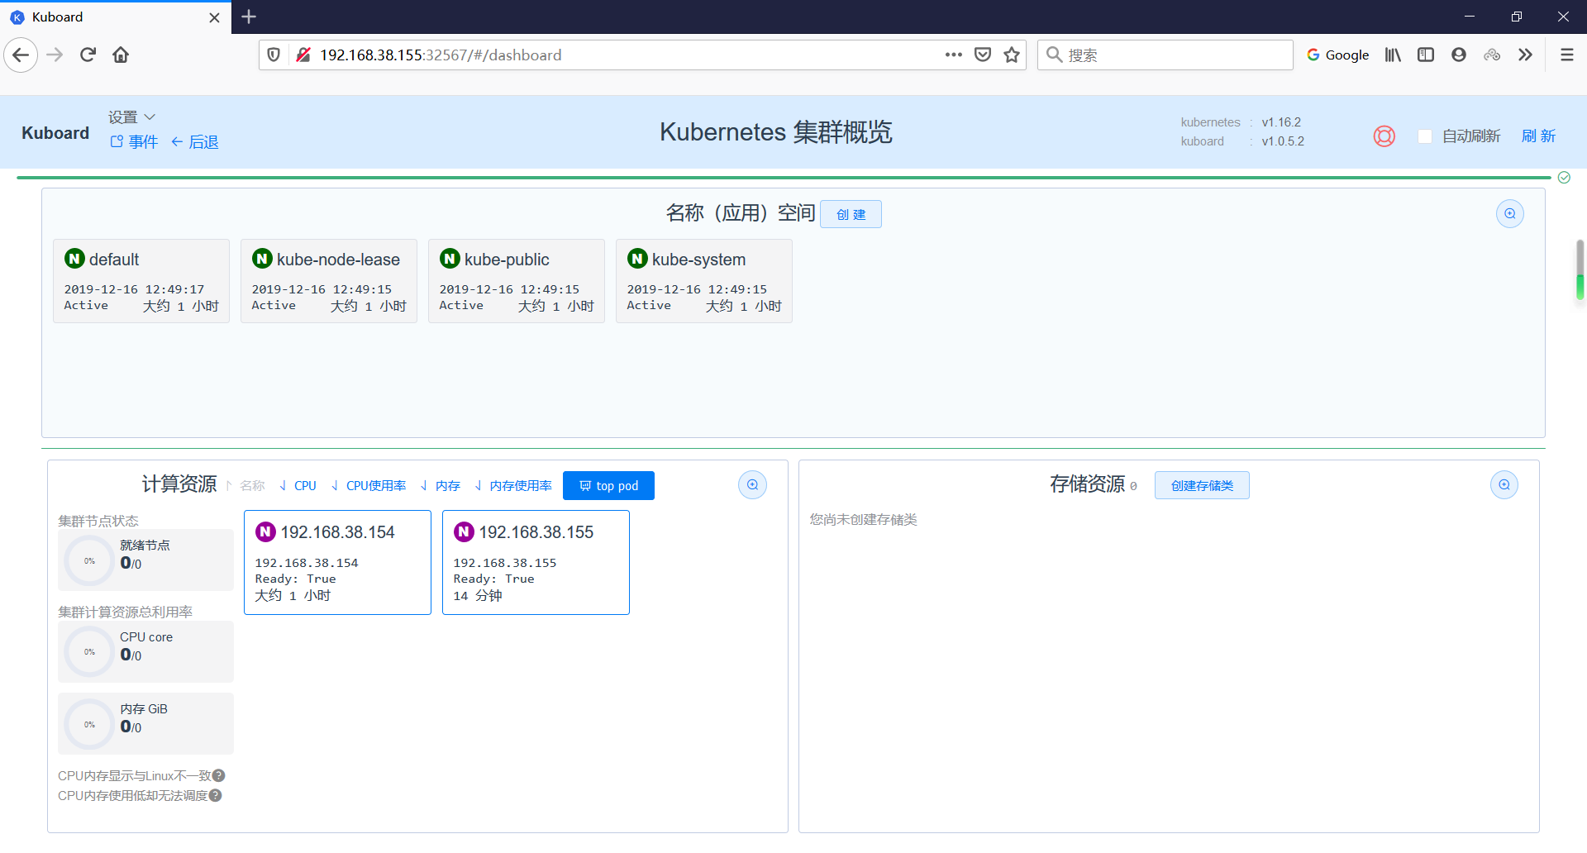Open node 192.168.38.154 card
This screenshot has width=1587, height=853.
[x=337, y=562]
